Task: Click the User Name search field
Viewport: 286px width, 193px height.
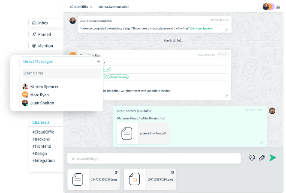Action: [61, 73]
